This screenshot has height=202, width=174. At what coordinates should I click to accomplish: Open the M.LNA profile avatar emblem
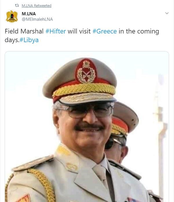tap(12, 16)
